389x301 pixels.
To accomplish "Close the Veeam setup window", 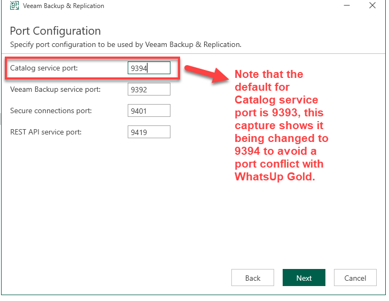I will click(x=372, y=5).
